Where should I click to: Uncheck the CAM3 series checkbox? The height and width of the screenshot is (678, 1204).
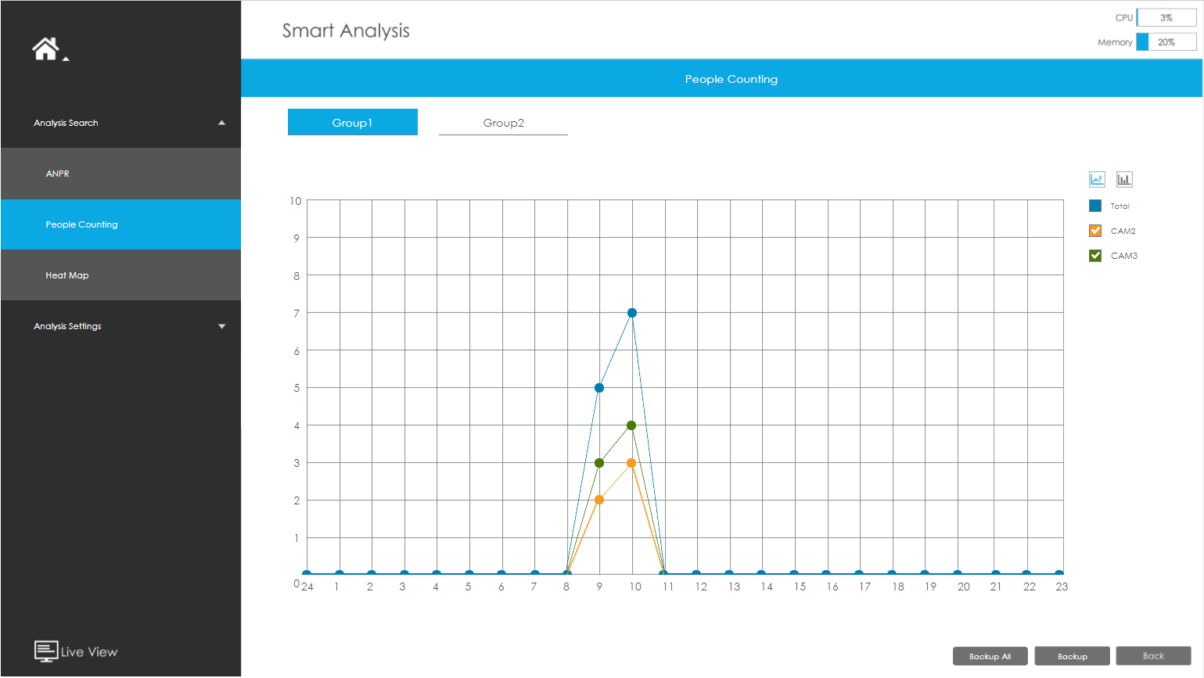(x=1095, y=256)
